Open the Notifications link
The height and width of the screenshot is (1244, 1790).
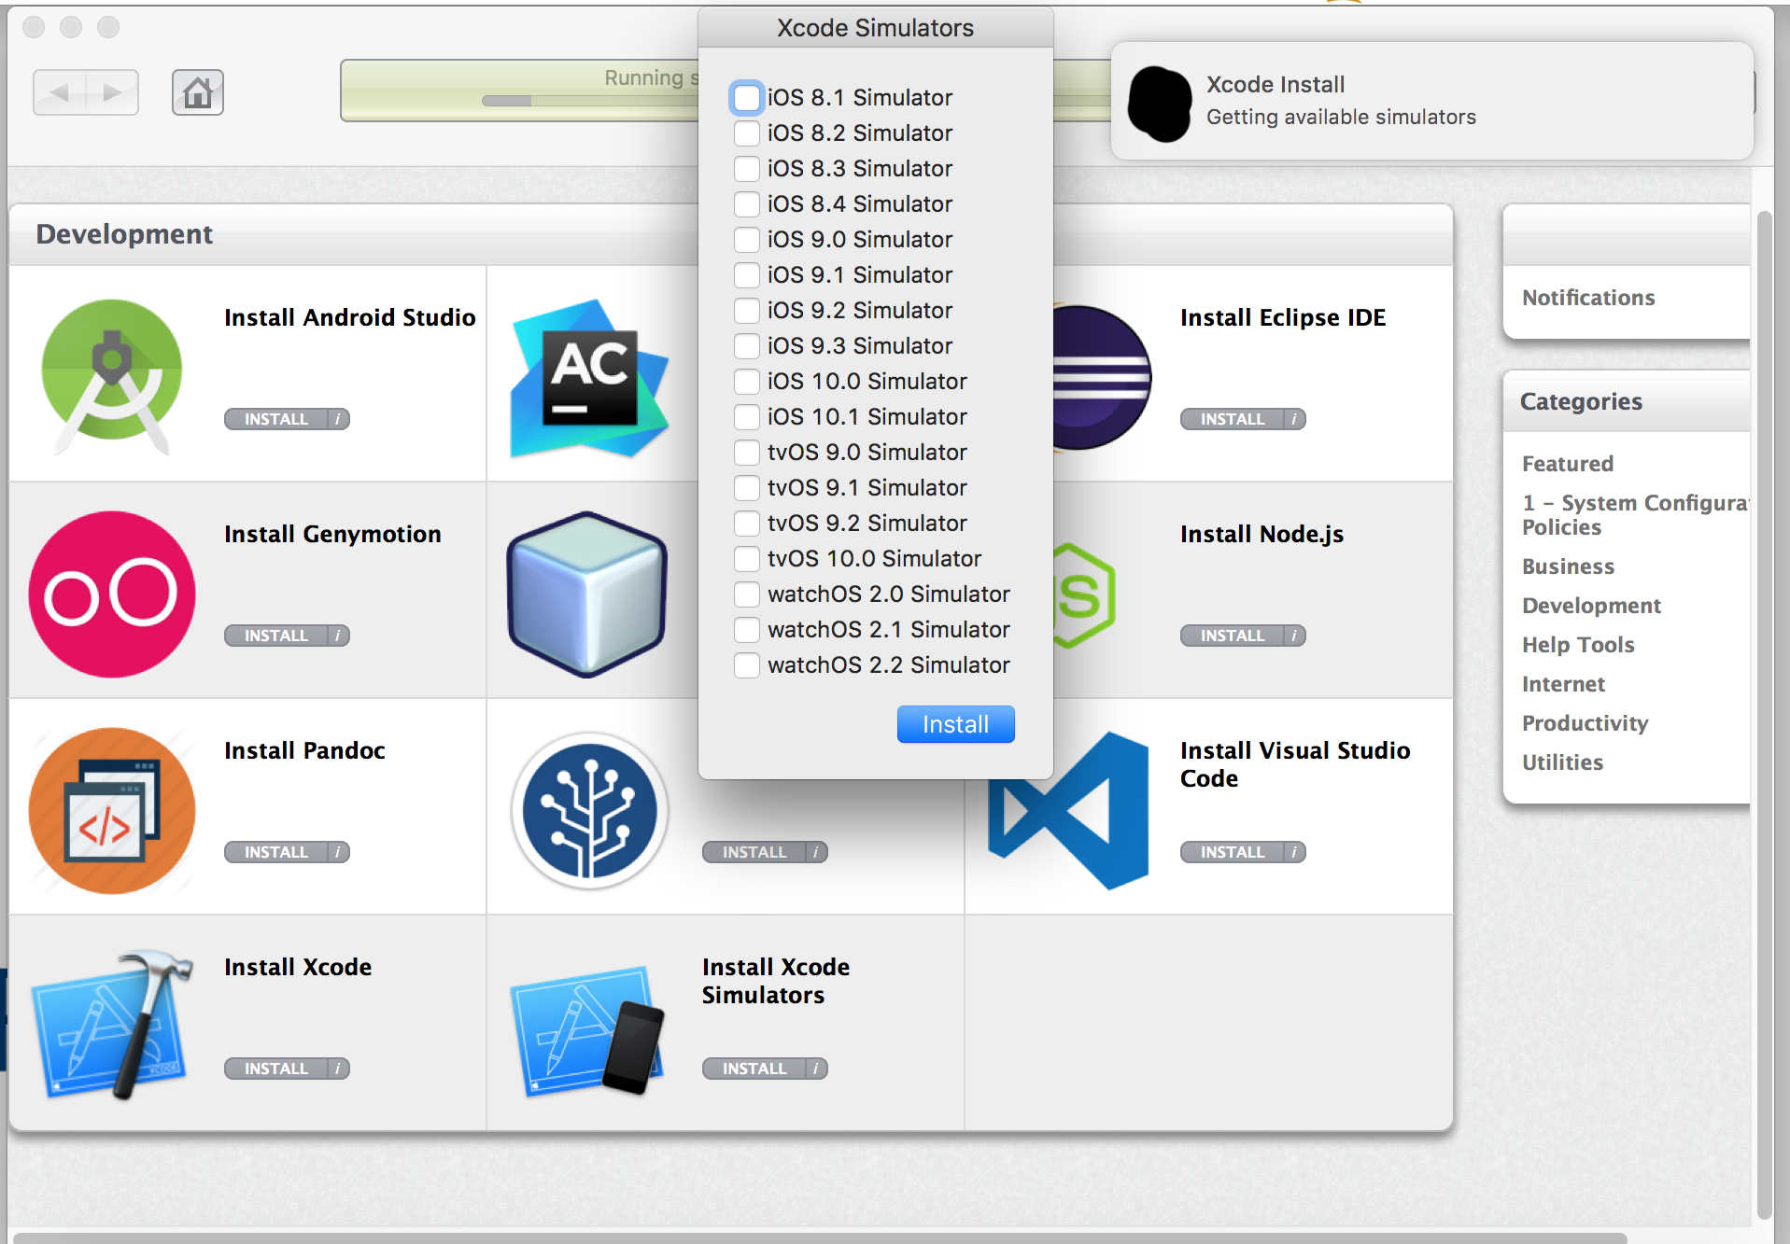(x=1587, y=298)
